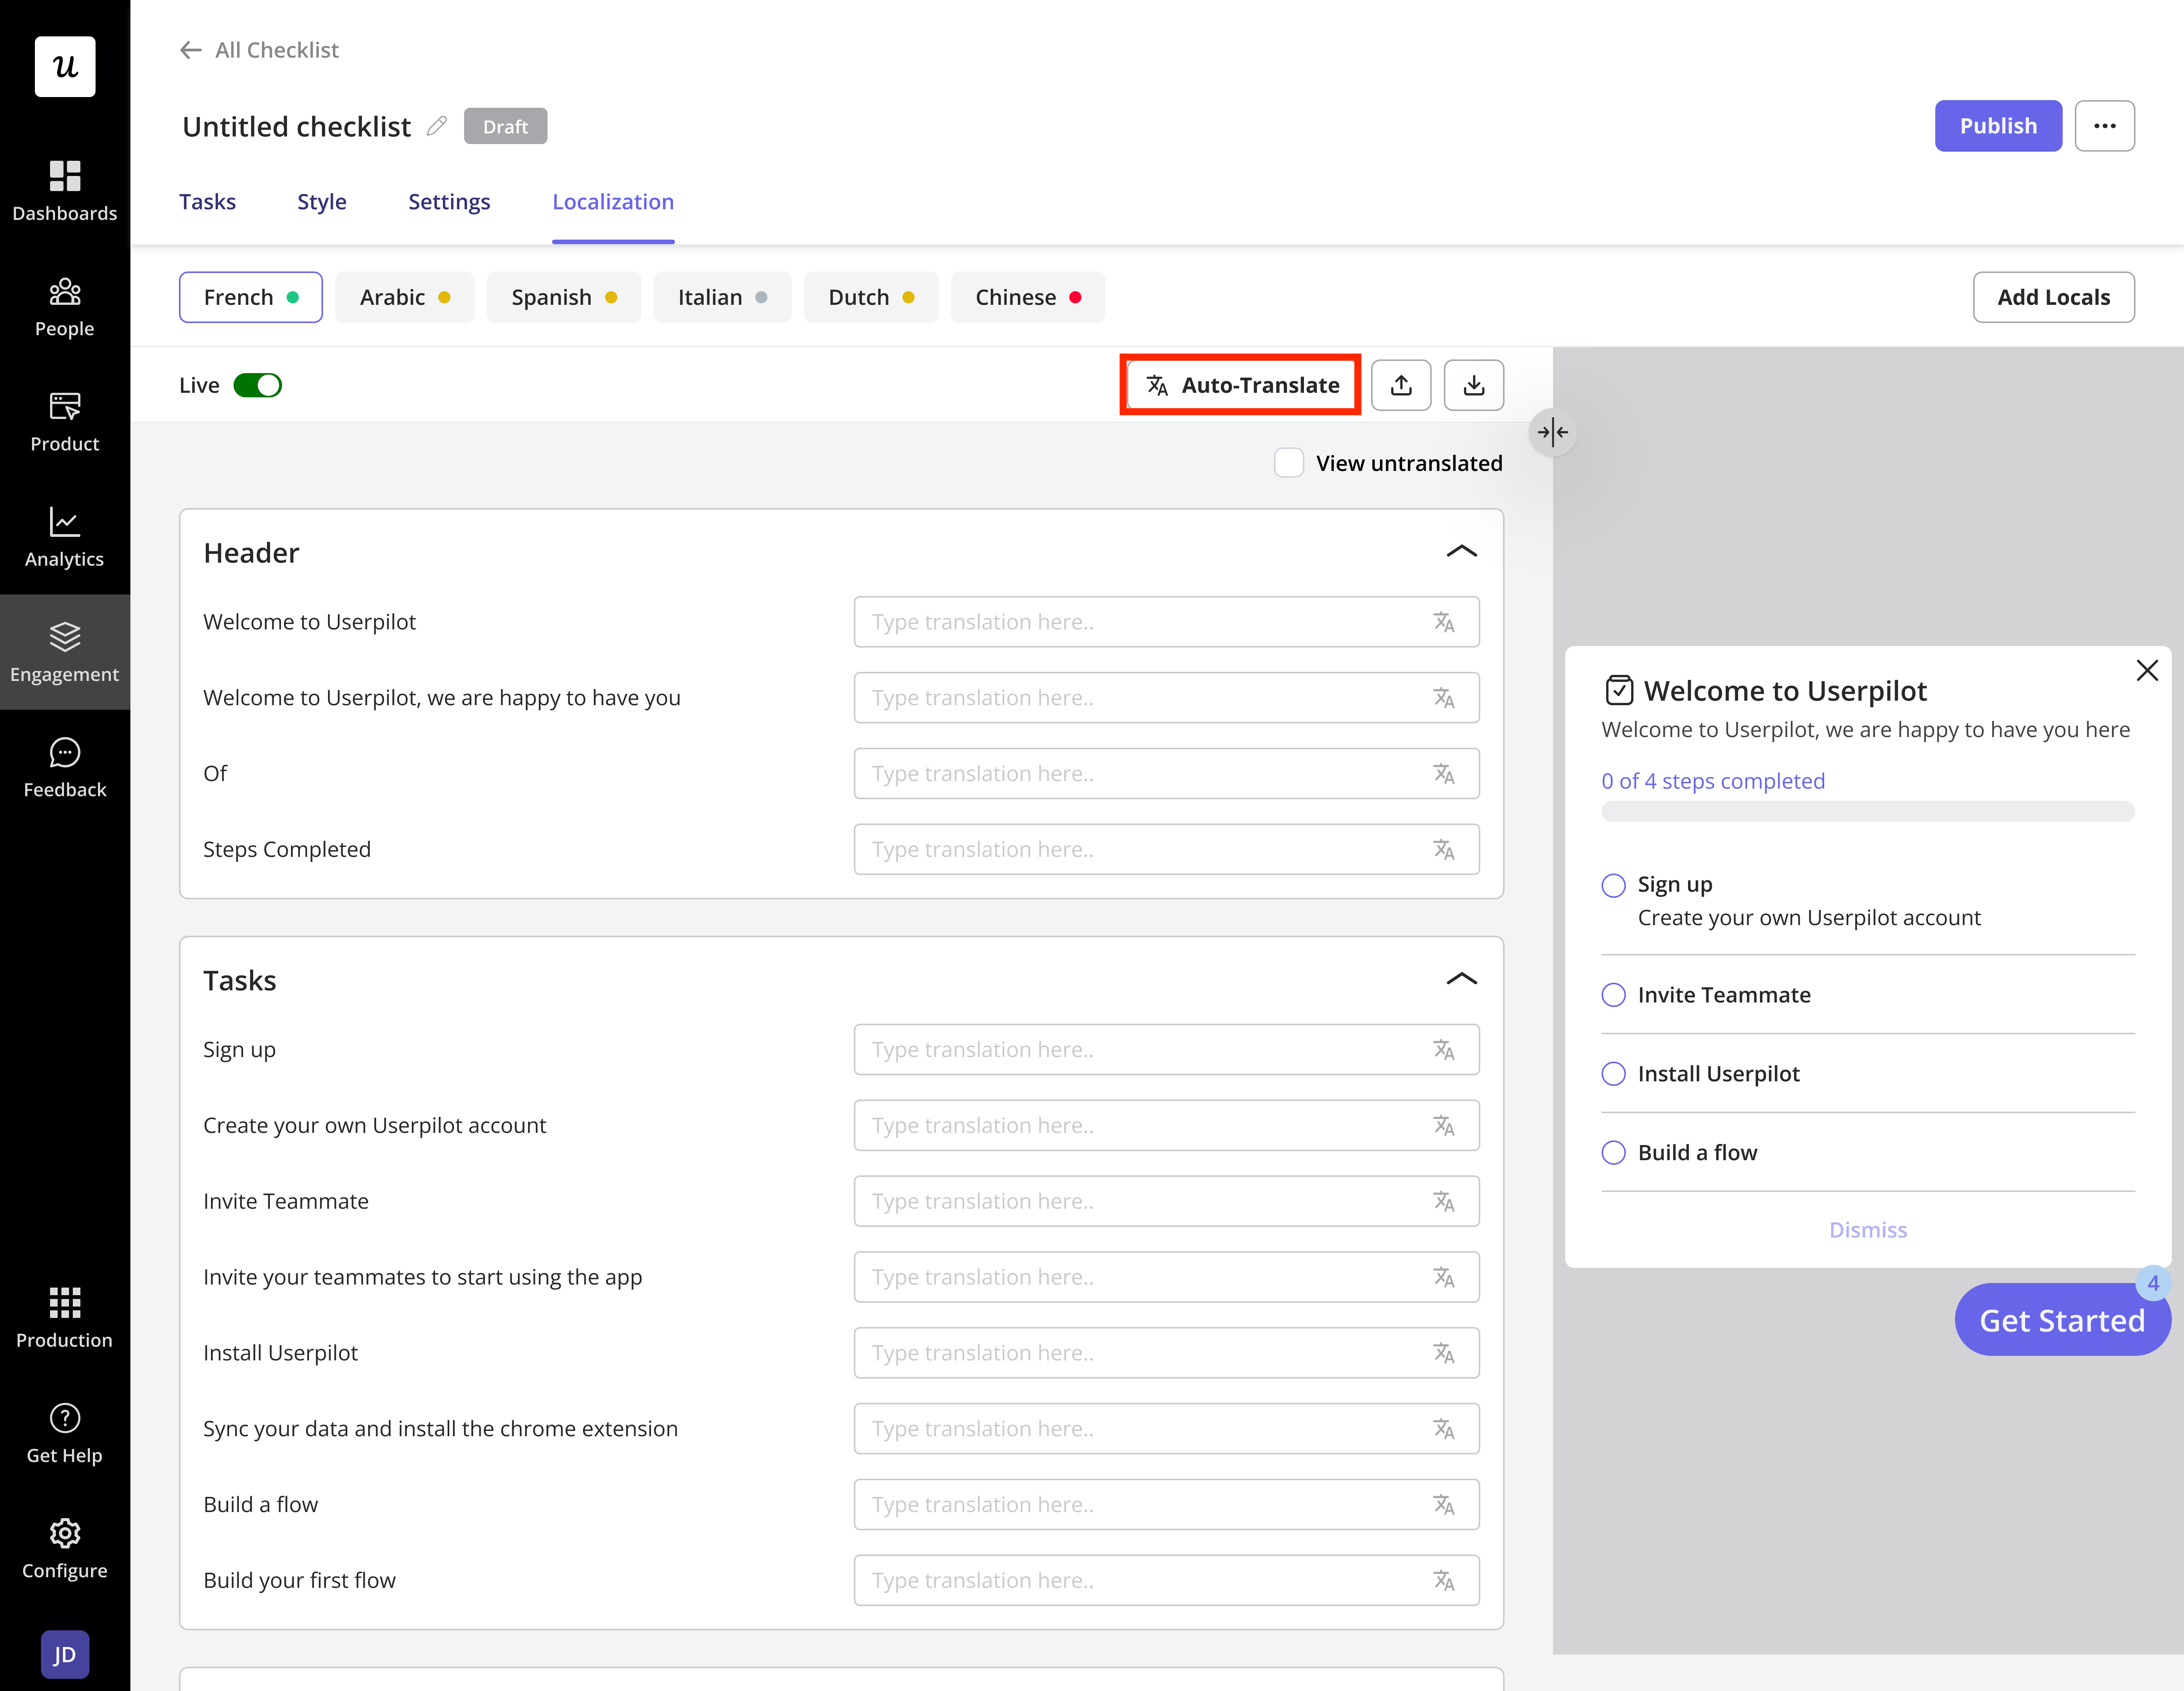Select the French locale
Viewport: 2184px width, 1691px height.
click(x=251, y=297)
